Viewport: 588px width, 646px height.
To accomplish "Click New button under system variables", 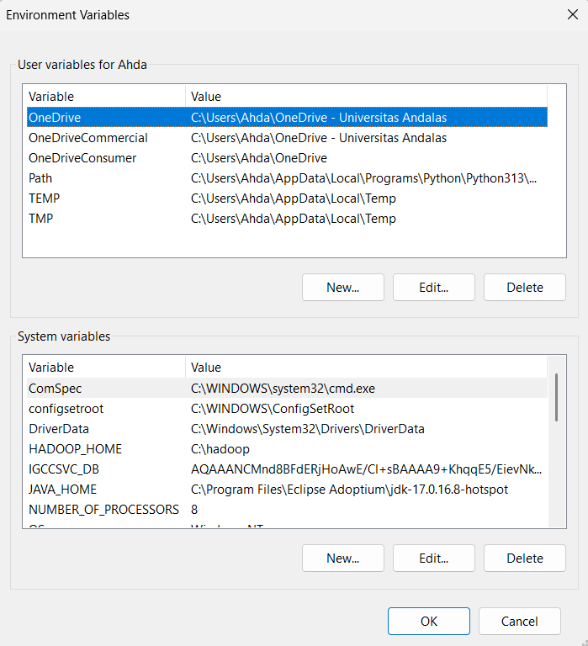I will point(343,559).
